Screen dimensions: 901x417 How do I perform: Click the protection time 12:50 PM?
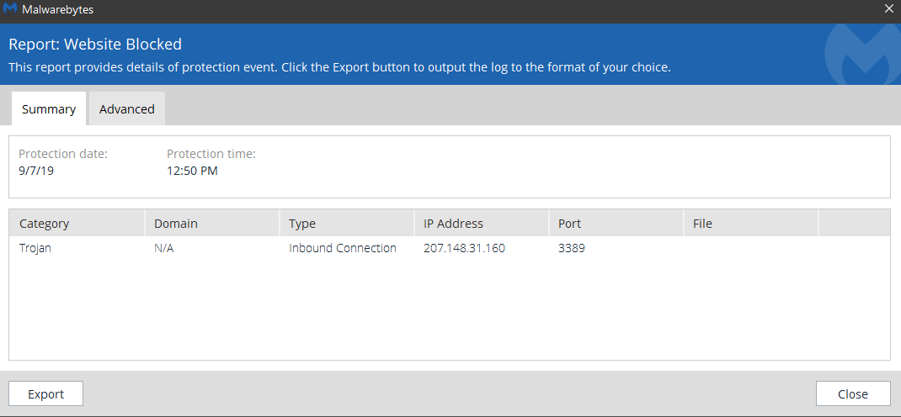tap(193, 171)
